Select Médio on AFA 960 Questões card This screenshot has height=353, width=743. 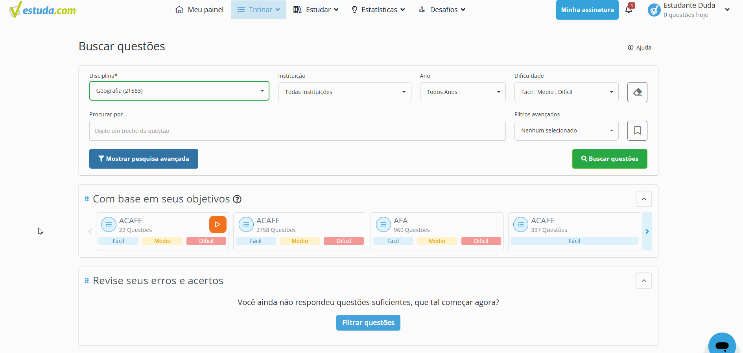point(437,241)
